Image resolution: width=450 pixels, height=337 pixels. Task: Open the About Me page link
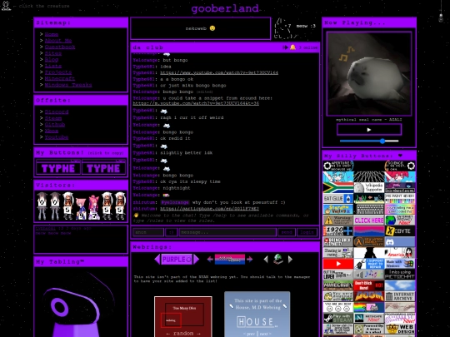pyautogui.click(x=58, y=41)
